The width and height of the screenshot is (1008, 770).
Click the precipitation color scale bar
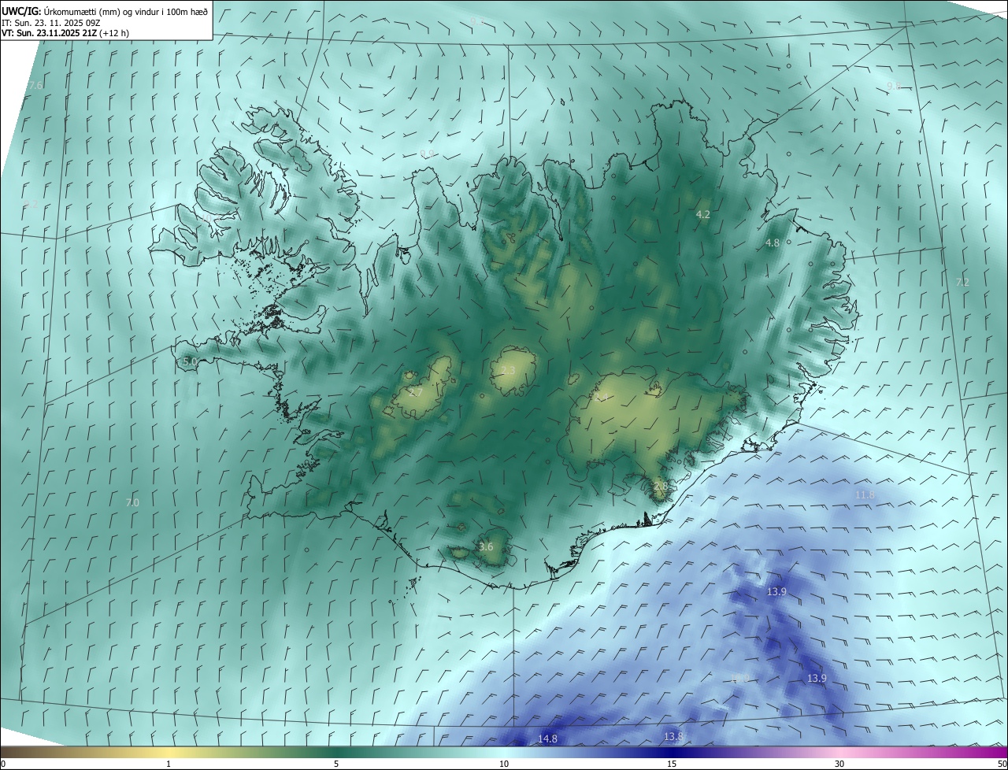pyautogui.click(x=504, y=752)
